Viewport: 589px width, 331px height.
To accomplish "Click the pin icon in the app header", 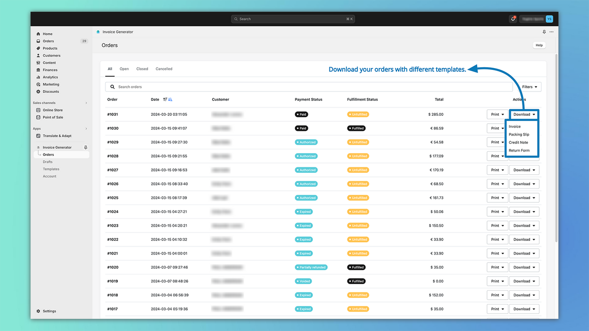I will tap(544, 32).
